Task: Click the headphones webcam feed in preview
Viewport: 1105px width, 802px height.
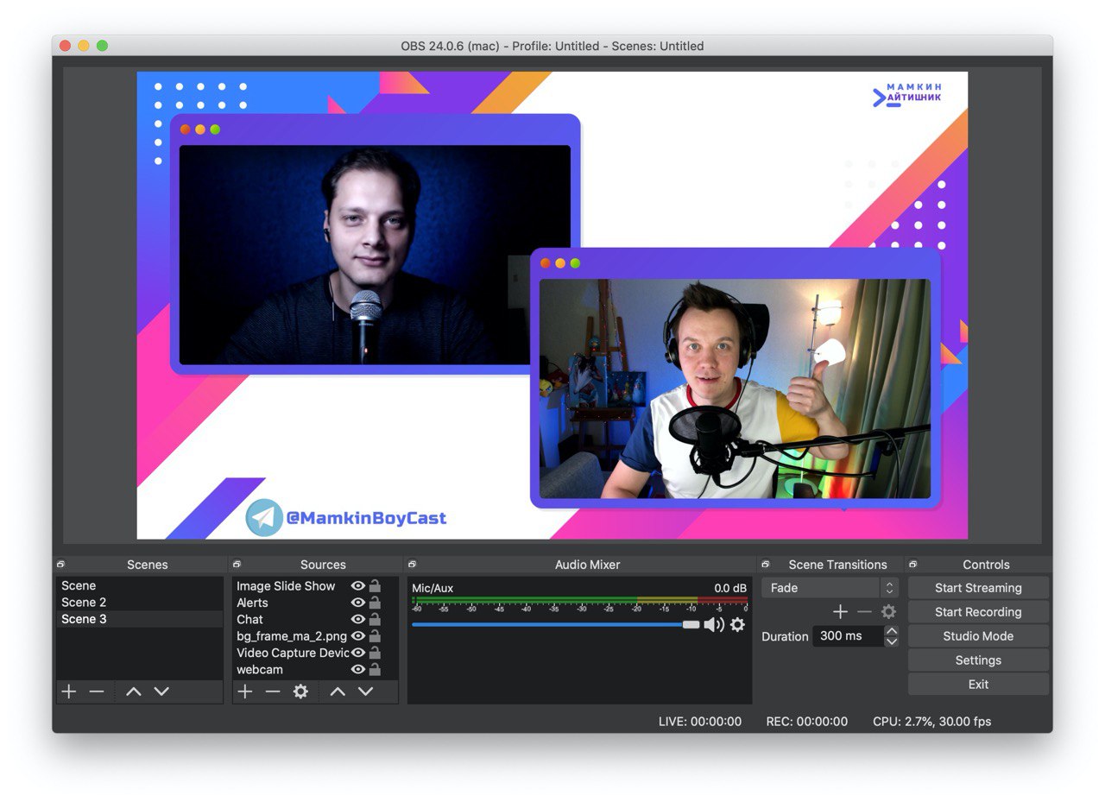Action: click(x=735, y=388)
